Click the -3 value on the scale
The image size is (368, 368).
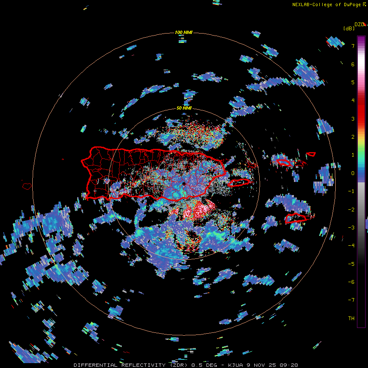tap(351, 228)
